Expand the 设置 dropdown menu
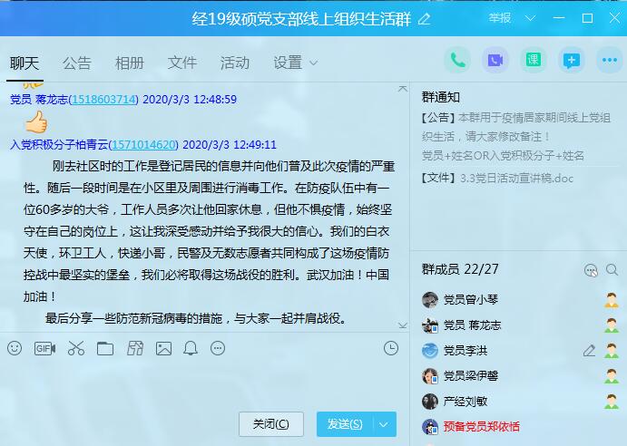Screen dimensions: 627x446 point(296,63)
